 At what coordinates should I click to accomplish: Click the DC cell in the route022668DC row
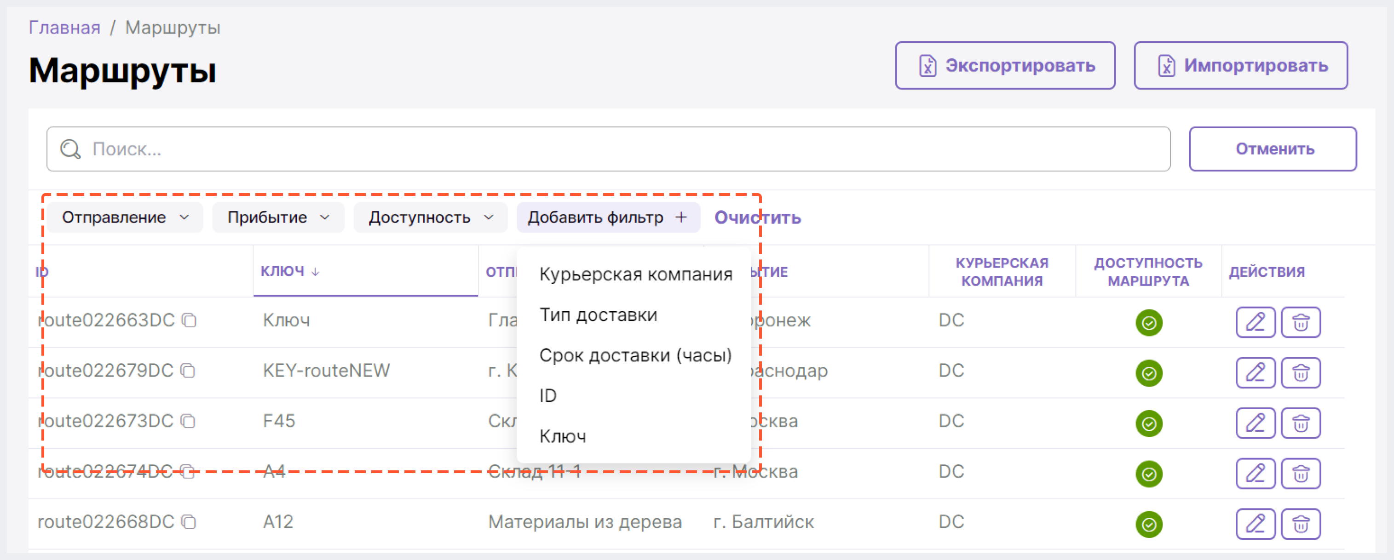951,522
